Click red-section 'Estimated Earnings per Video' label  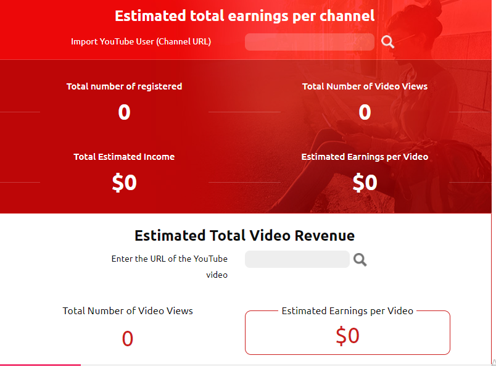pyautogui.click(x=365, y=157)
